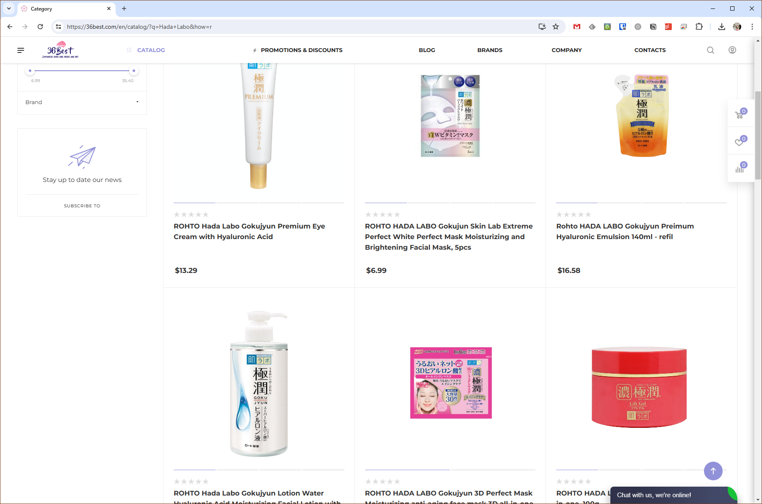View site information icon in address bar
Viewport: 762px width, 504px height.
[58, 27]
